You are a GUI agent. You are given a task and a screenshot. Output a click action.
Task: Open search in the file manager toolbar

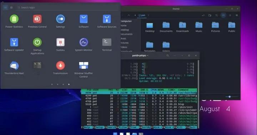coord(217,15)
